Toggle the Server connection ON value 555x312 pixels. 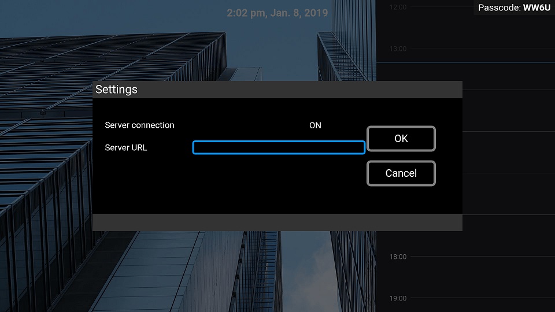pos(315,125)
